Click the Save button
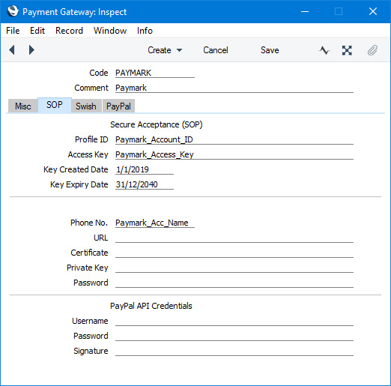This screenshot has width=391, height=386. coord(270,50)
